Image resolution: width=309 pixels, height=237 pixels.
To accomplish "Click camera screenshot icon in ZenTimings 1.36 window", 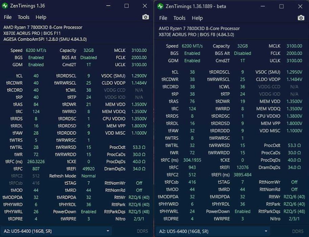I will click(146, 17).
